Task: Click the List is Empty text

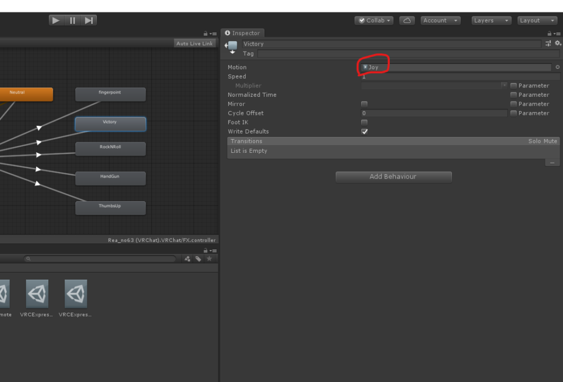Action: [x=249, y=151]
